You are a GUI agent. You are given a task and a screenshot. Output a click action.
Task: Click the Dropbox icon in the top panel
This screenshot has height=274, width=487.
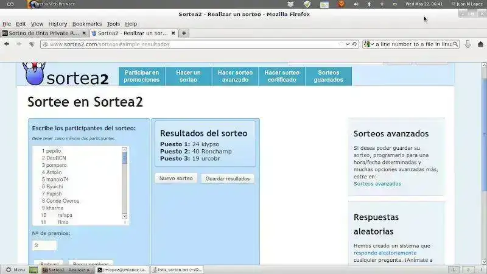(290, 4)
